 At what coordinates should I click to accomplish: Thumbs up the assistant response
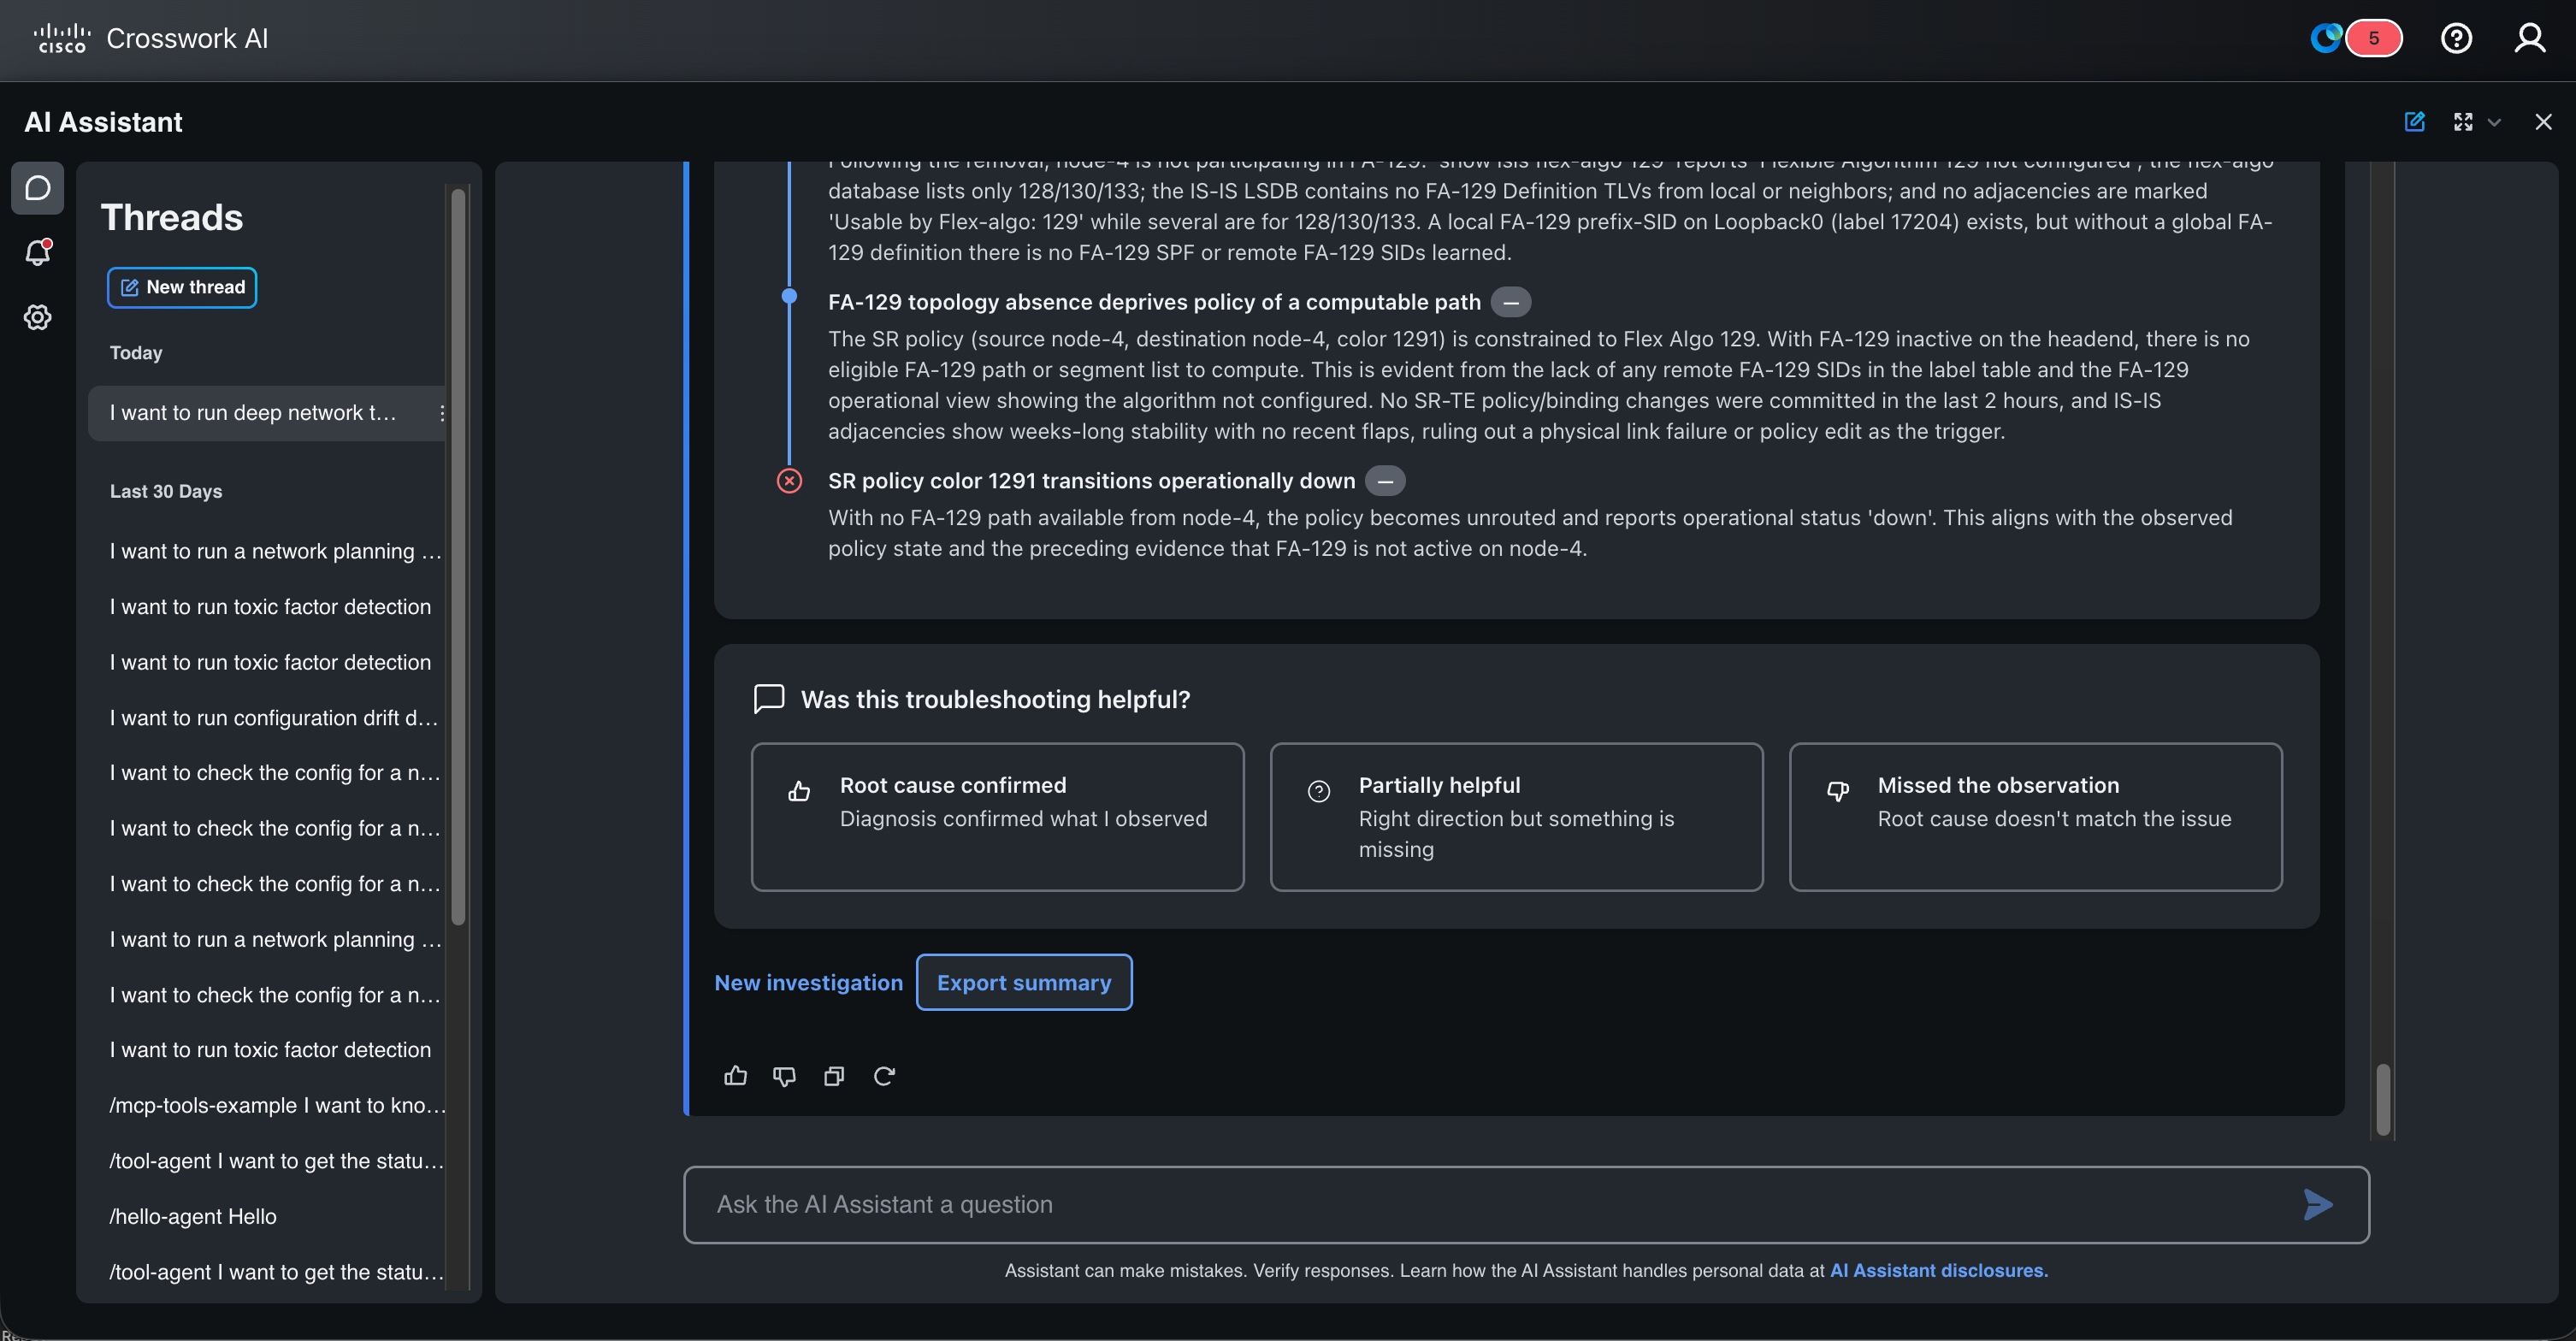[x=735, y=1076]
